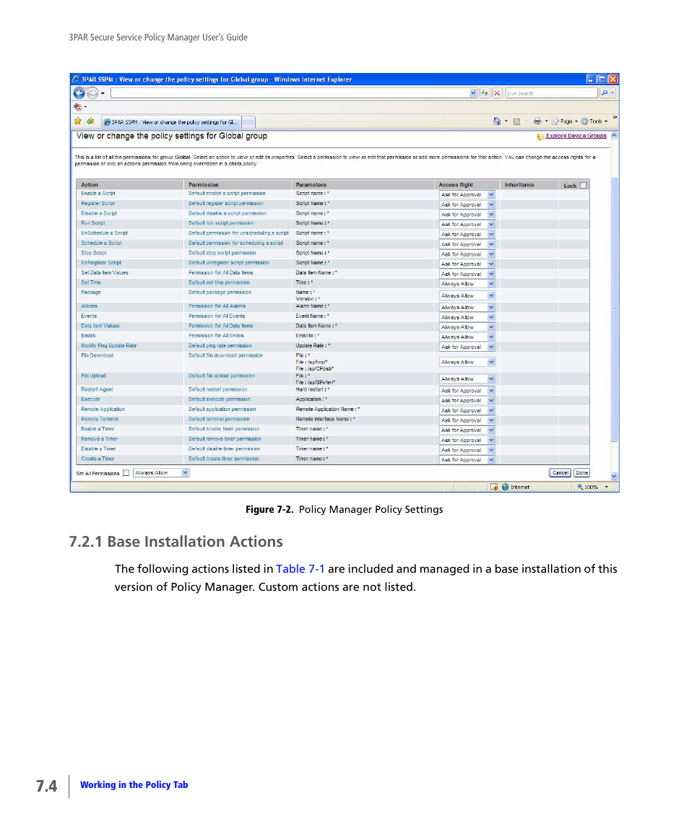Open the search provider dropdown arrow

(x=613, y=93)
